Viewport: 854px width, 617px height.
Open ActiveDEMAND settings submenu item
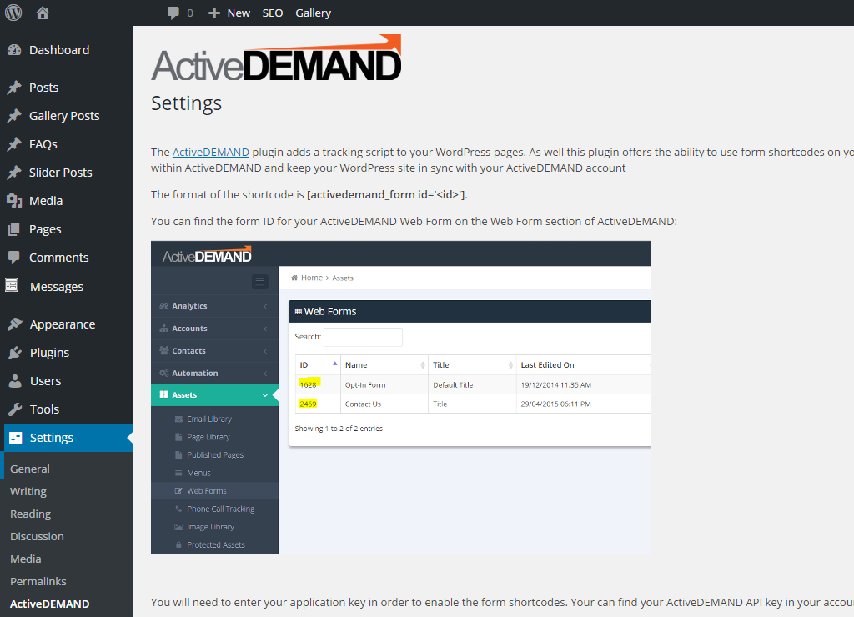[x=49, y=604]
